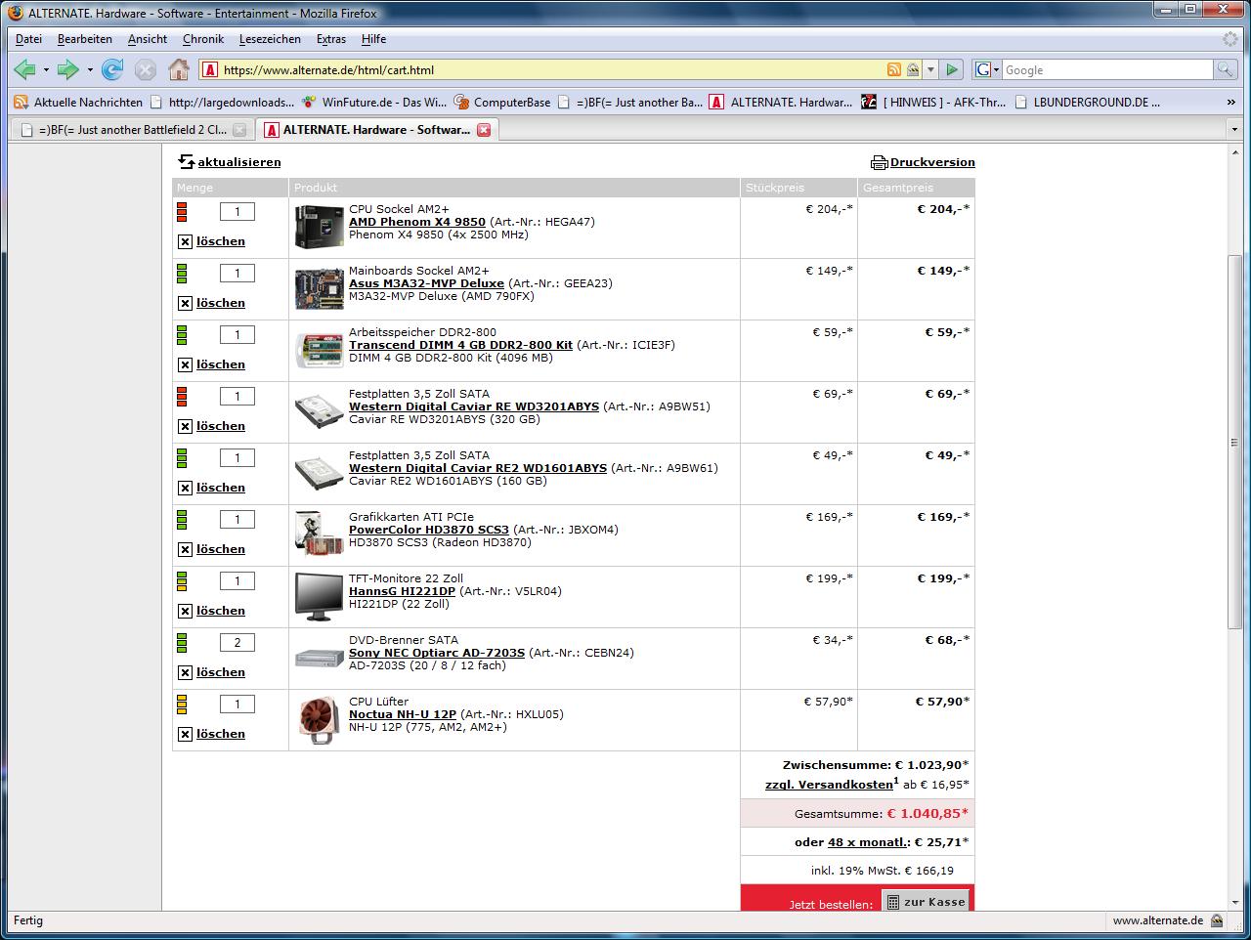Image resolution: width=1251 pixels, height=940 pixels.
Task: Click the HannsG monitor thumbnail
Action: pos(320,596)
